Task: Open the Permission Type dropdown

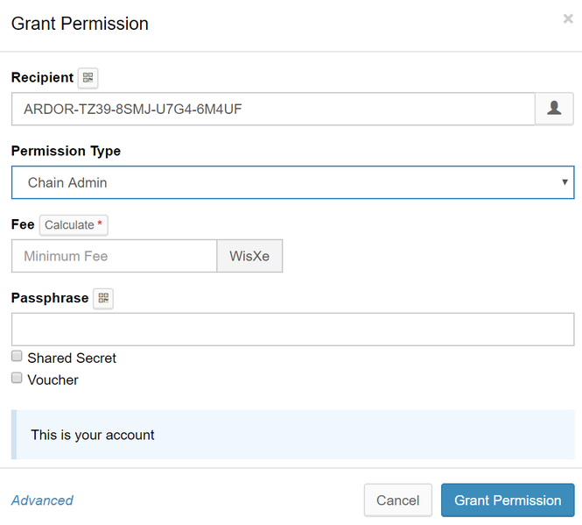Action: coord(292,182)
